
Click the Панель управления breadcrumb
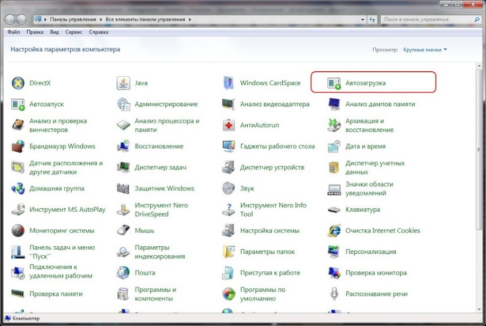coord(73,19)
